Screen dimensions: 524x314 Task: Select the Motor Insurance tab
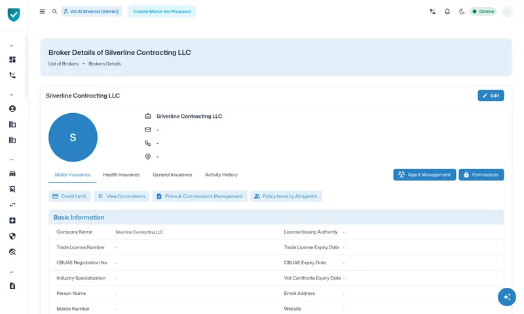[73, 175]
